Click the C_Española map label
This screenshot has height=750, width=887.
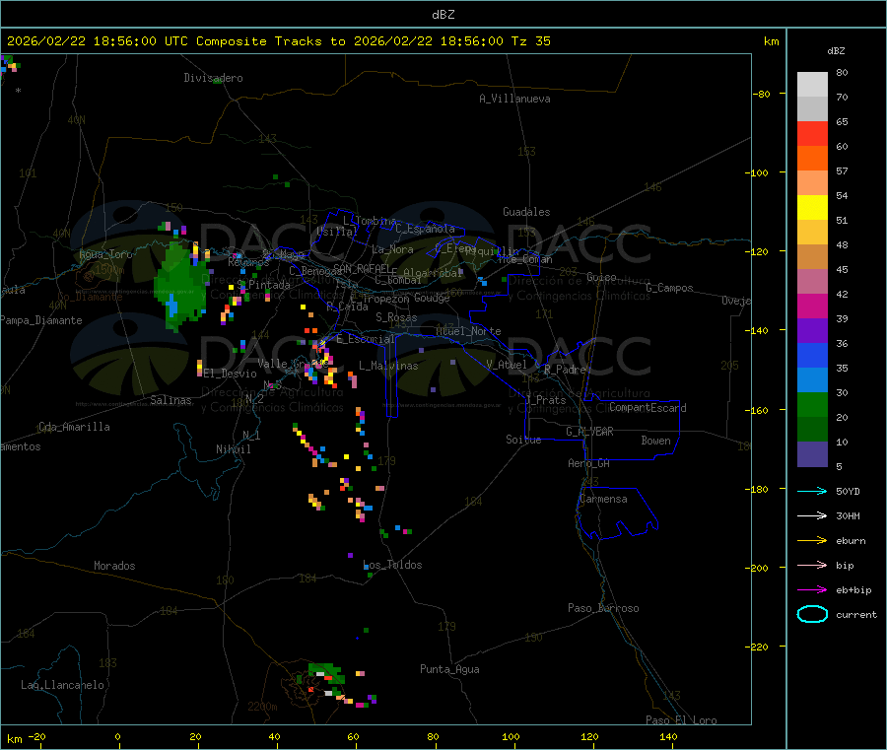[425, 229]
